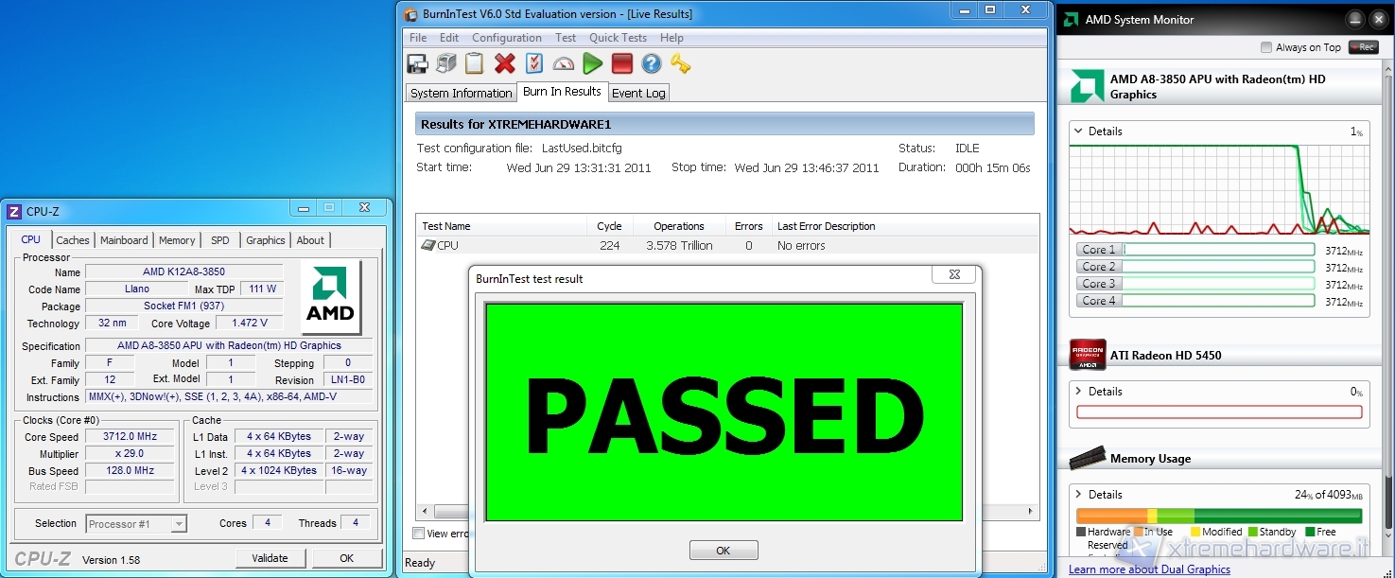Screen dimensions: 1395x578
Task: Click the blue question mark help icon
Action: coord(651,63)
